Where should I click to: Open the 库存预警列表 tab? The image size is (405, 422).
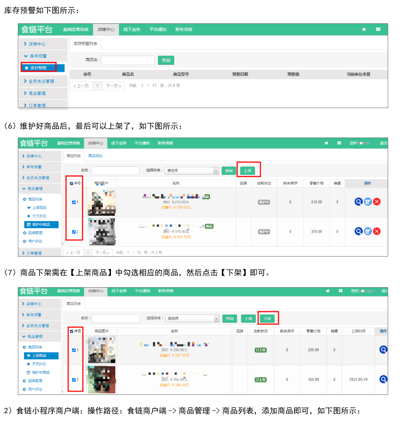point(85,44)
